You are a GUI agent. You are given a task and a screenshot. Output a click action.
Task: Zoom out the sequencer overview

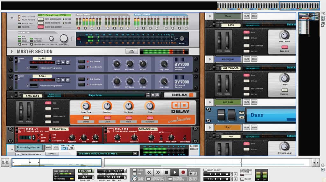point(3,163)
